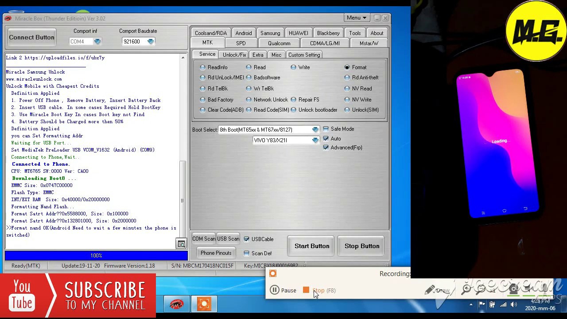Select the Format radio option

click(347, 67)
